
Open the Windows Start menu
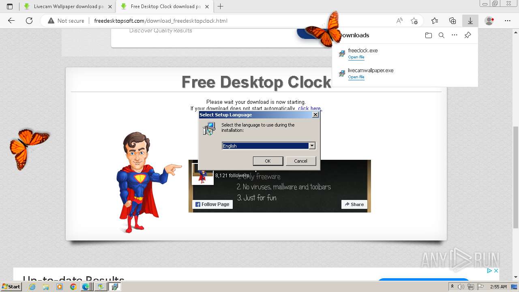(x=11, y=287)
